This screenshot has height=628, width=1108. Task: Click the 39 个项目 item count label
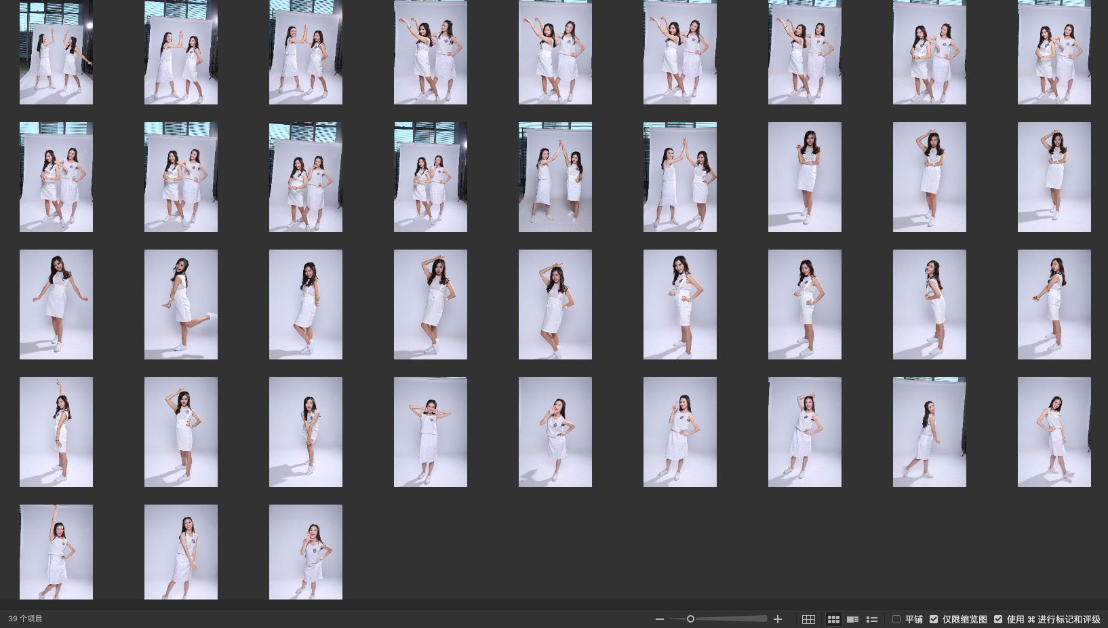26,619
